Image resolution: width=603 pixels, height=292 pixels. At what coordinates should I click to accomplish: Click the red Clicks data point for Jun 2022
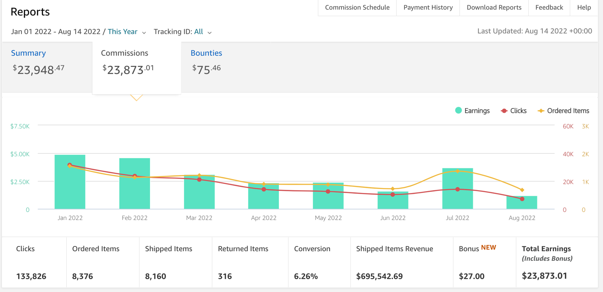pyautogui.click(x=393, y=195)
